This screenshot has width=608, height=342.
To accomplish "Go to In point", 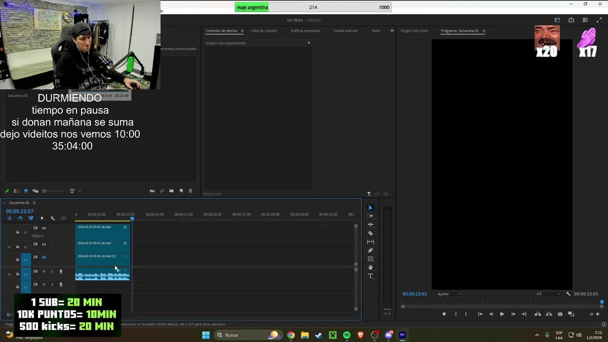I will (x=480, y=314).
